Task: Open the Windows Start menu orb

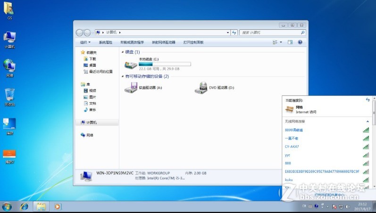Action: [x=7, y=207]
